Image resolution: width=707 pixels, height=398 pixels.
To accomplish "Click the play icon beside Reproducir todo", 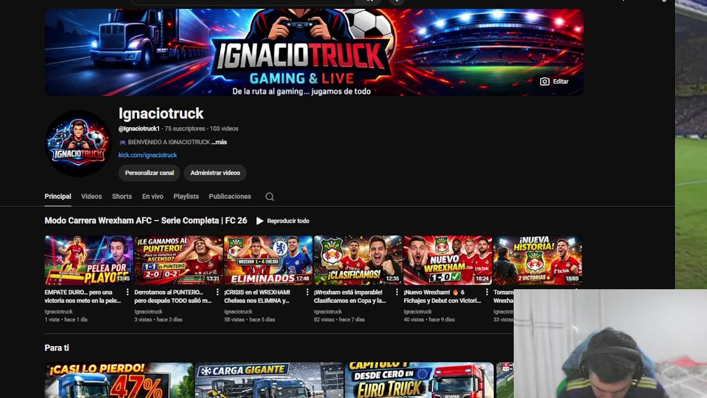I will (x=260, y=221).
